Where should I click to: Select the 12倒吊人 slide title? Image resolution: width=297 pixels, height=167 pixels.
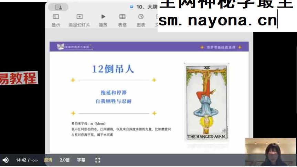click(113, 69)
